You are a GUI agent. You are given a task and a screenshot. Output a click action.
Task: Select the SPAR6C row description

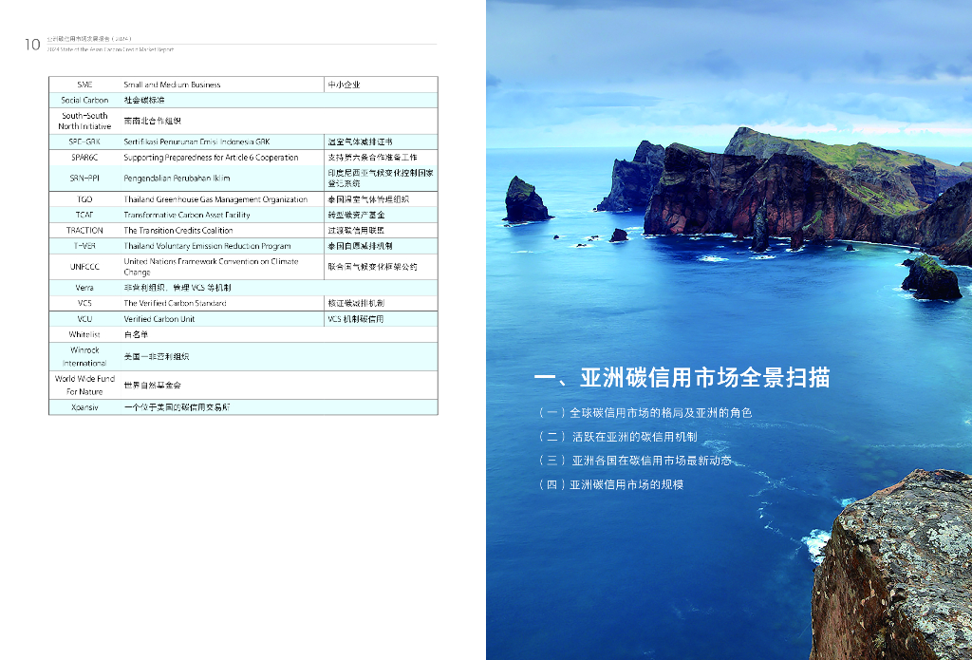[x=217, y=157]
